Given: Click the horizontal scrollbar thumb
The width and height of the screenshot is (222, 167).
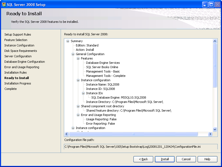Looking at the screenshot, I should (133, 134).
